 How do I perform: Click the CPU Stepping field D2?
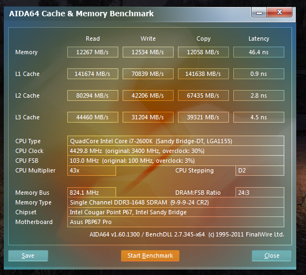pos(260,170)
